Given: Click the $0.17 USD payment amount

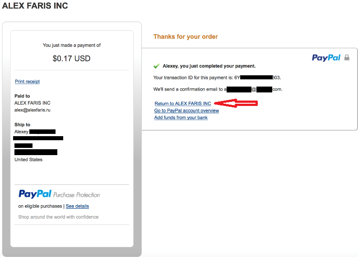Looking at the screenshot, I should coord(71,59).
